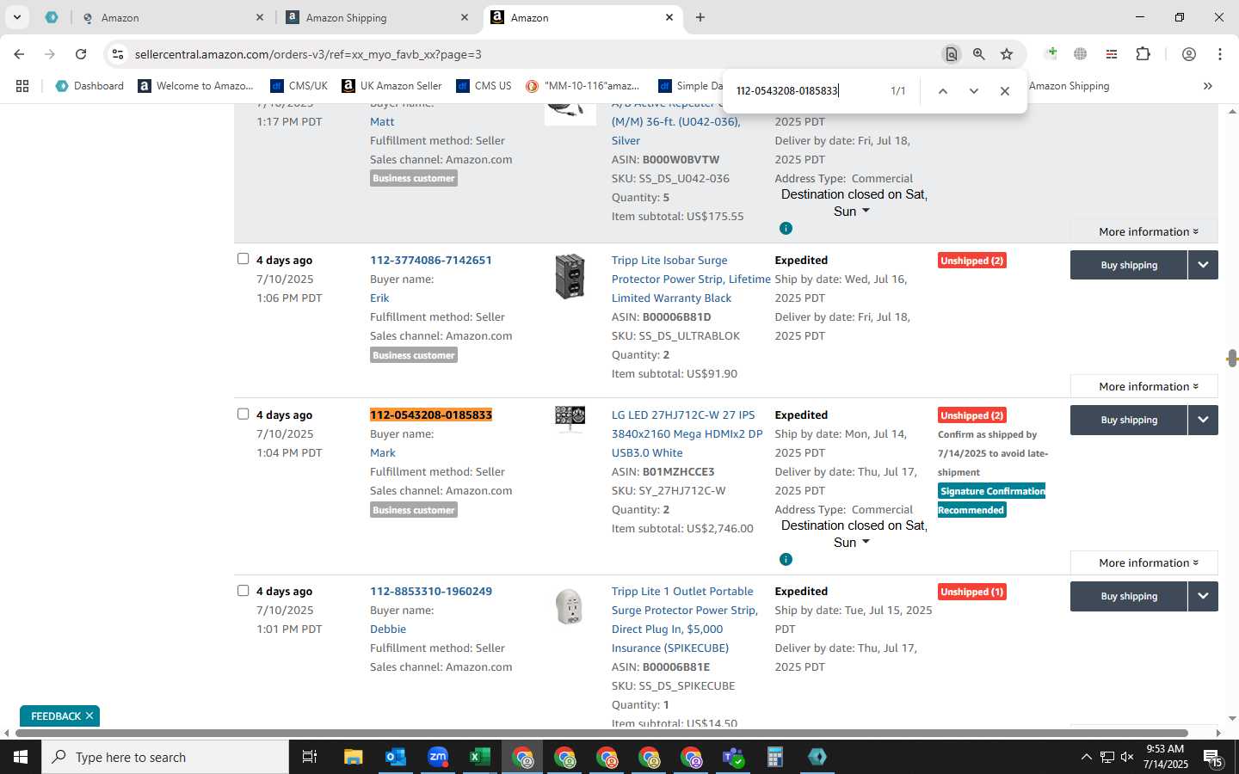Expand Buy shipping dropdown arrow for Erik's order
1239x774 pixels.
point(1203,265)
